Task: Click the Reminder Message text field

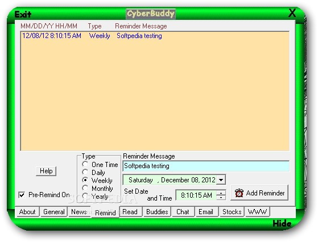Action: tap(206, 166)
